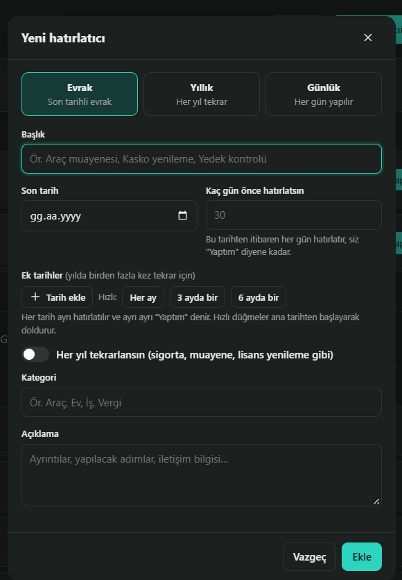Select the Günlük reminder type

click(x=324, y=94)
